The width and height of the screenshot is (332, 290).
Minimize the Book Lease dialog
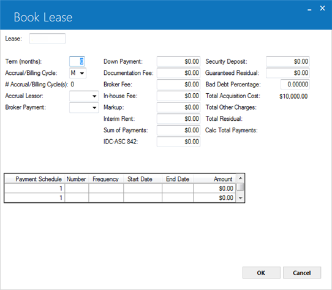[309, 10]
